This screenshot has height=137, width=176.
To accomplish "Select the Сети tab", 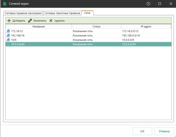I will (87, 13).
